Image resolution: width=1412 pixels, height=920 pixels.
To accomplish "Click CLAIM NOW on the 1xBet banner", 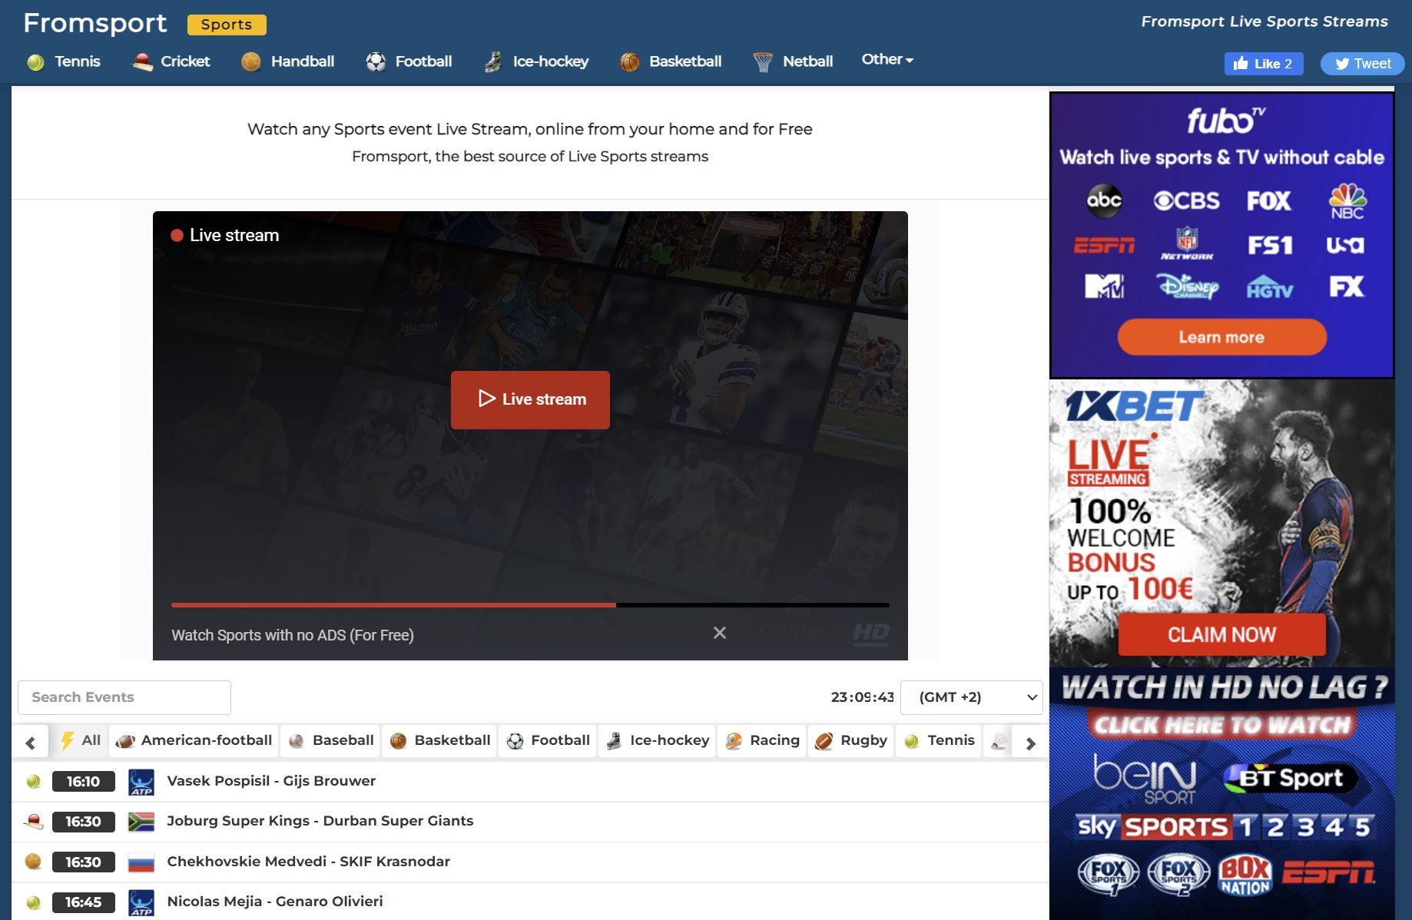I will pyautogui.click(x=1221, y=635).
